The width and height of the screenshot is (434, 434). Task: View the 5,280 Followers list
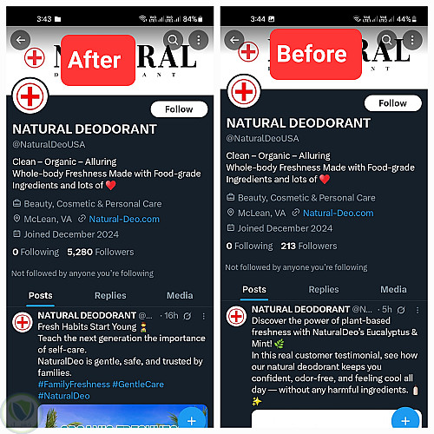click(101, 252)
